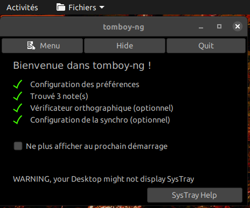Click the SysTray warning message text
Viewport: 250px width, 208px height.
click(103, 179)
